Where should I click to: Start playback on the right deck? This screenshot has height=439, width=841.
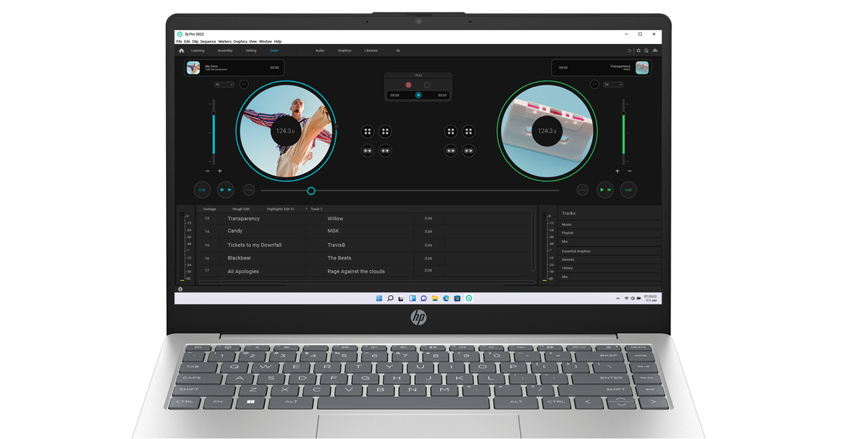tap(604, 190)
